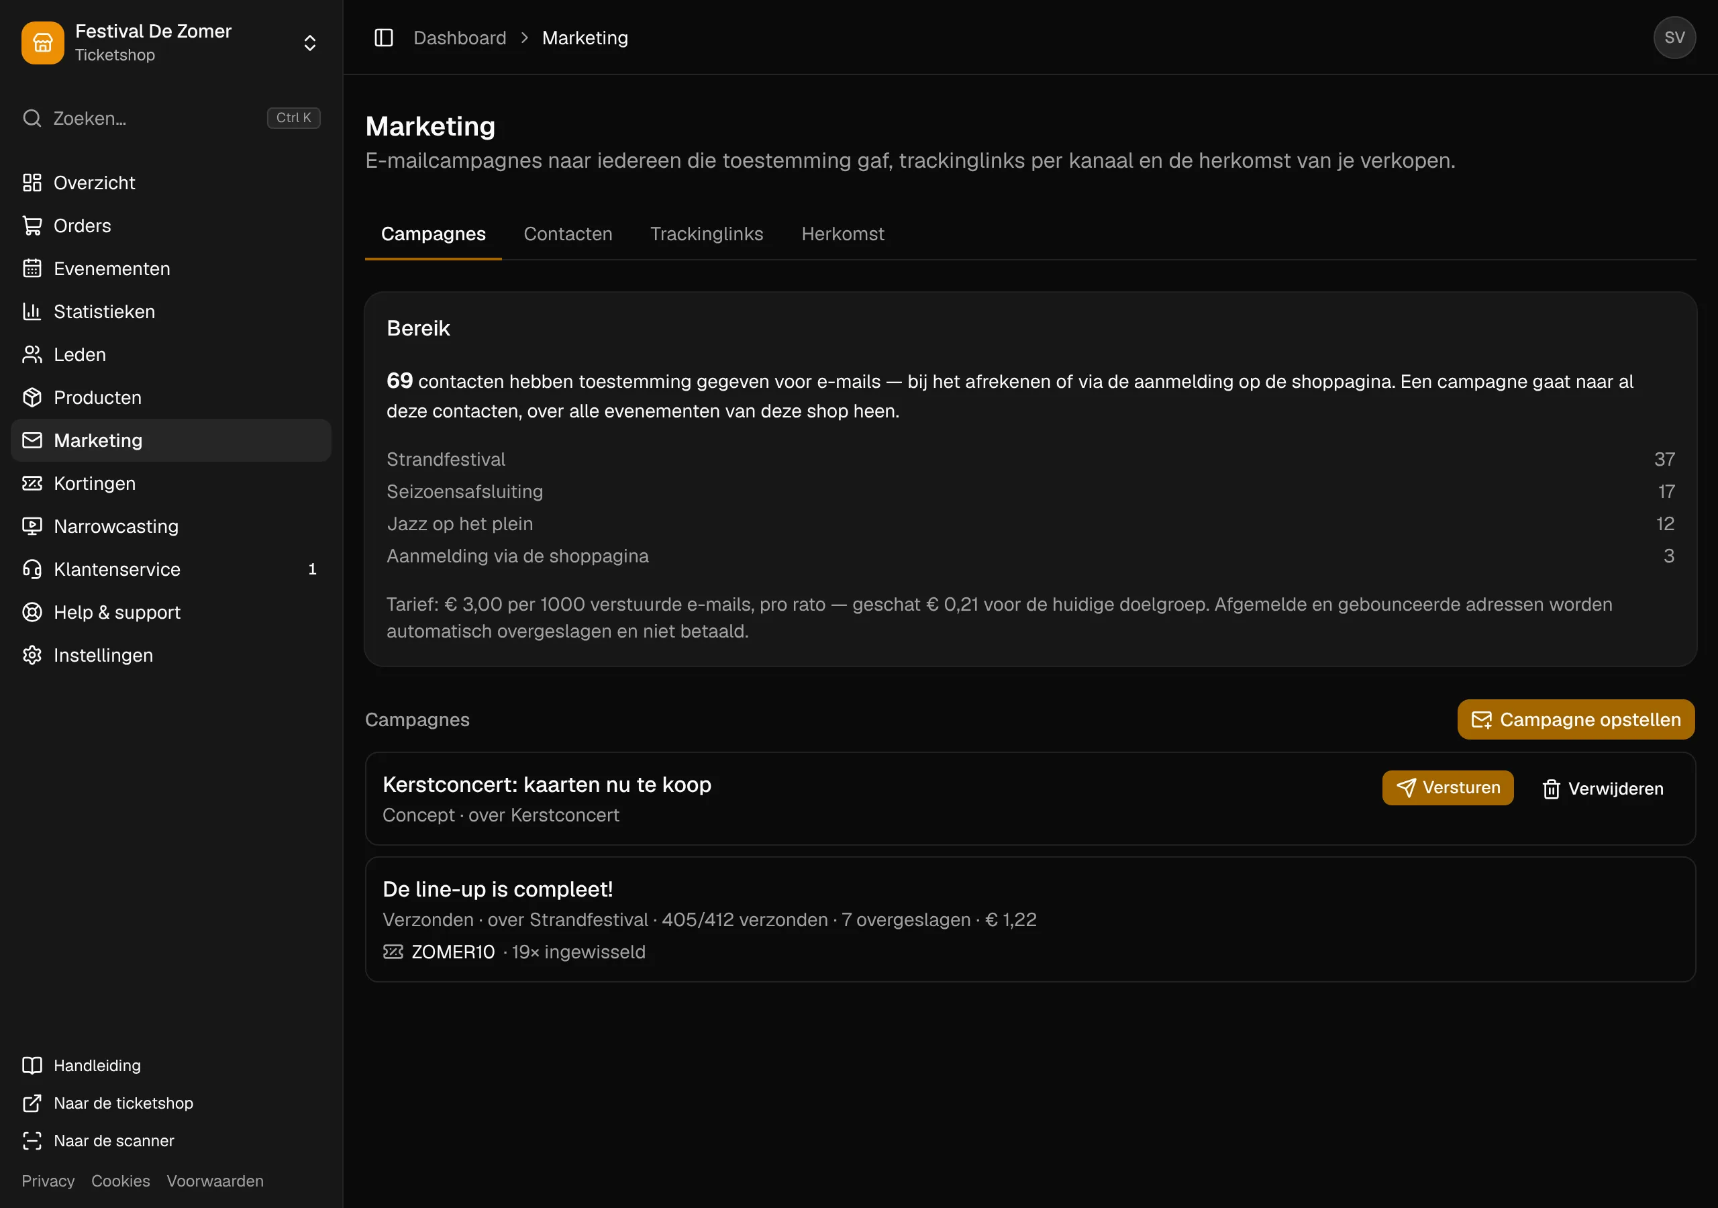Click the Klantenservice notification badge 1
Viewport: 1718px width, 1208px height.
pyautogui.click(x=312, y=569)
